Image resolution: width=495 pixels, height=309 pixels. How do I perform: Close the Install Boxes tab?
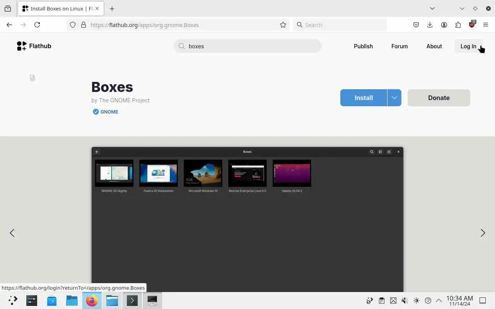pyautogui.click(x=97, y=8)
